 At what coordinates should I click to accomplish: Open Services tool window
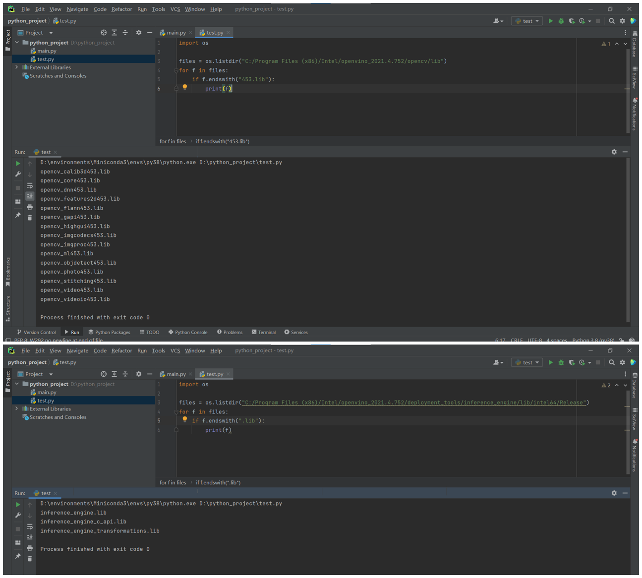tap(296, 332)
